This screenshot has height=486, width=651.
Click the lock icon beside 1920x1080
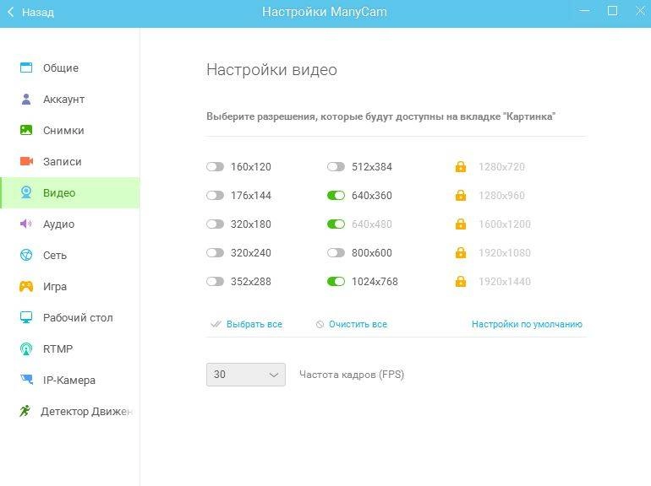[461, 252]
